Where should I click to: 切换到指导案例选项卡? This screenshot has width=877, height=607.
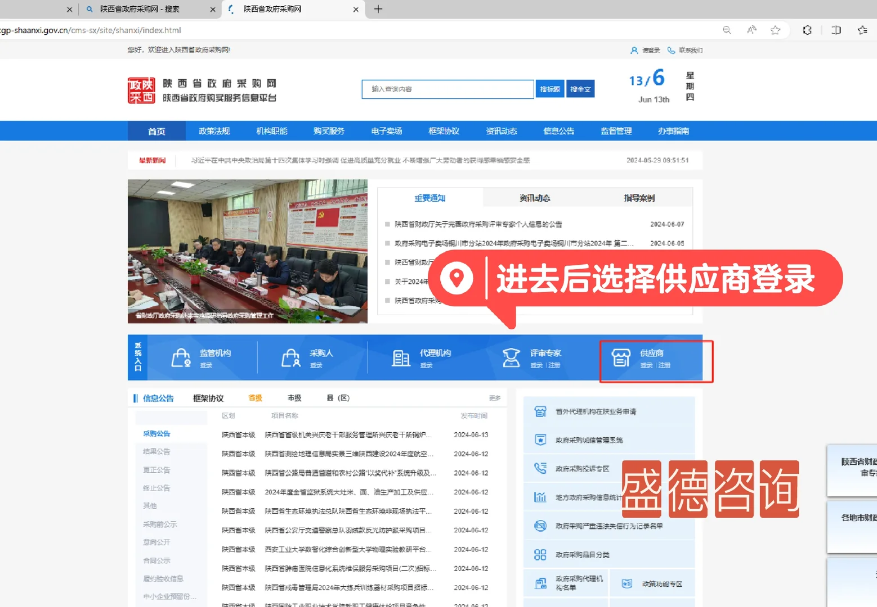tap(639, 197)
